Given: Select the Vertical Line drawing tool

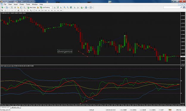Looking at the screenshot, I should coord(9,10).
